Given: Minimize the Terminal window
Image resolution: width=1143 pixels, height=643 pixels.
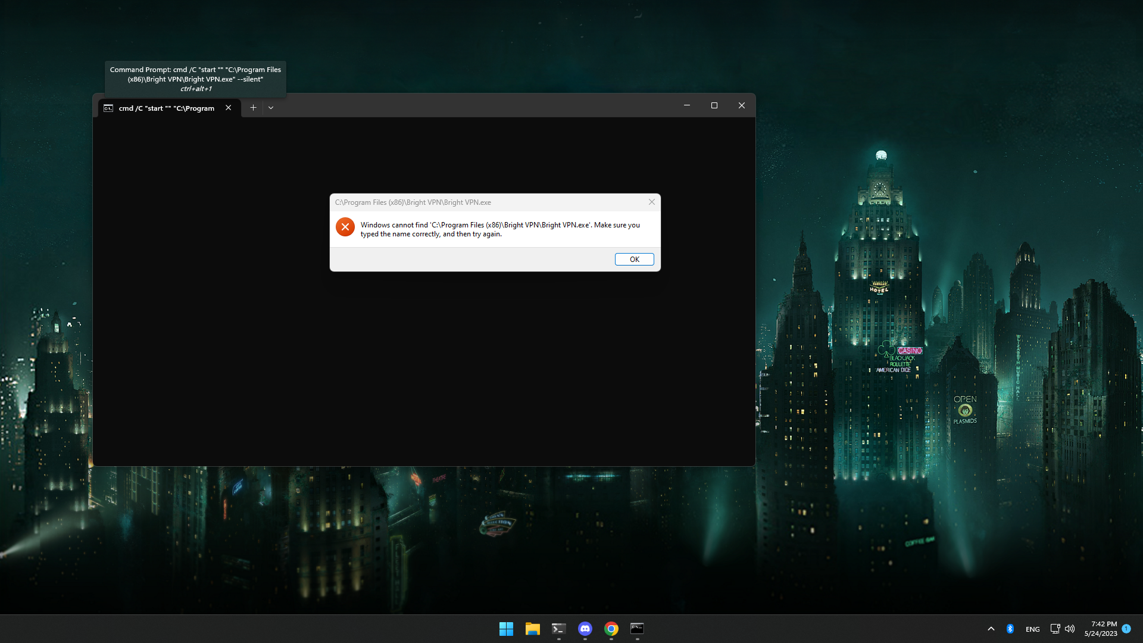Looking at the screenshot, I should coord(686,105).
